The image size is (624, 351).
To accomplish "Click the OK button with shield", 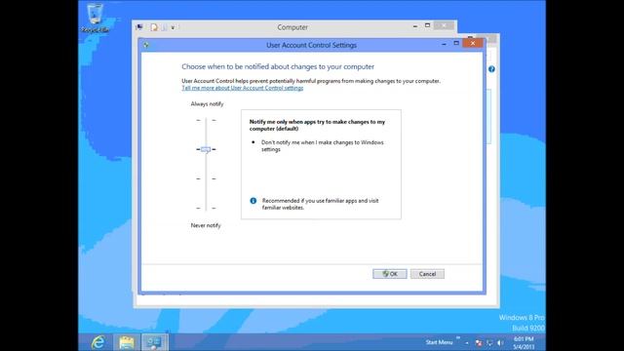I will [390, 274].
